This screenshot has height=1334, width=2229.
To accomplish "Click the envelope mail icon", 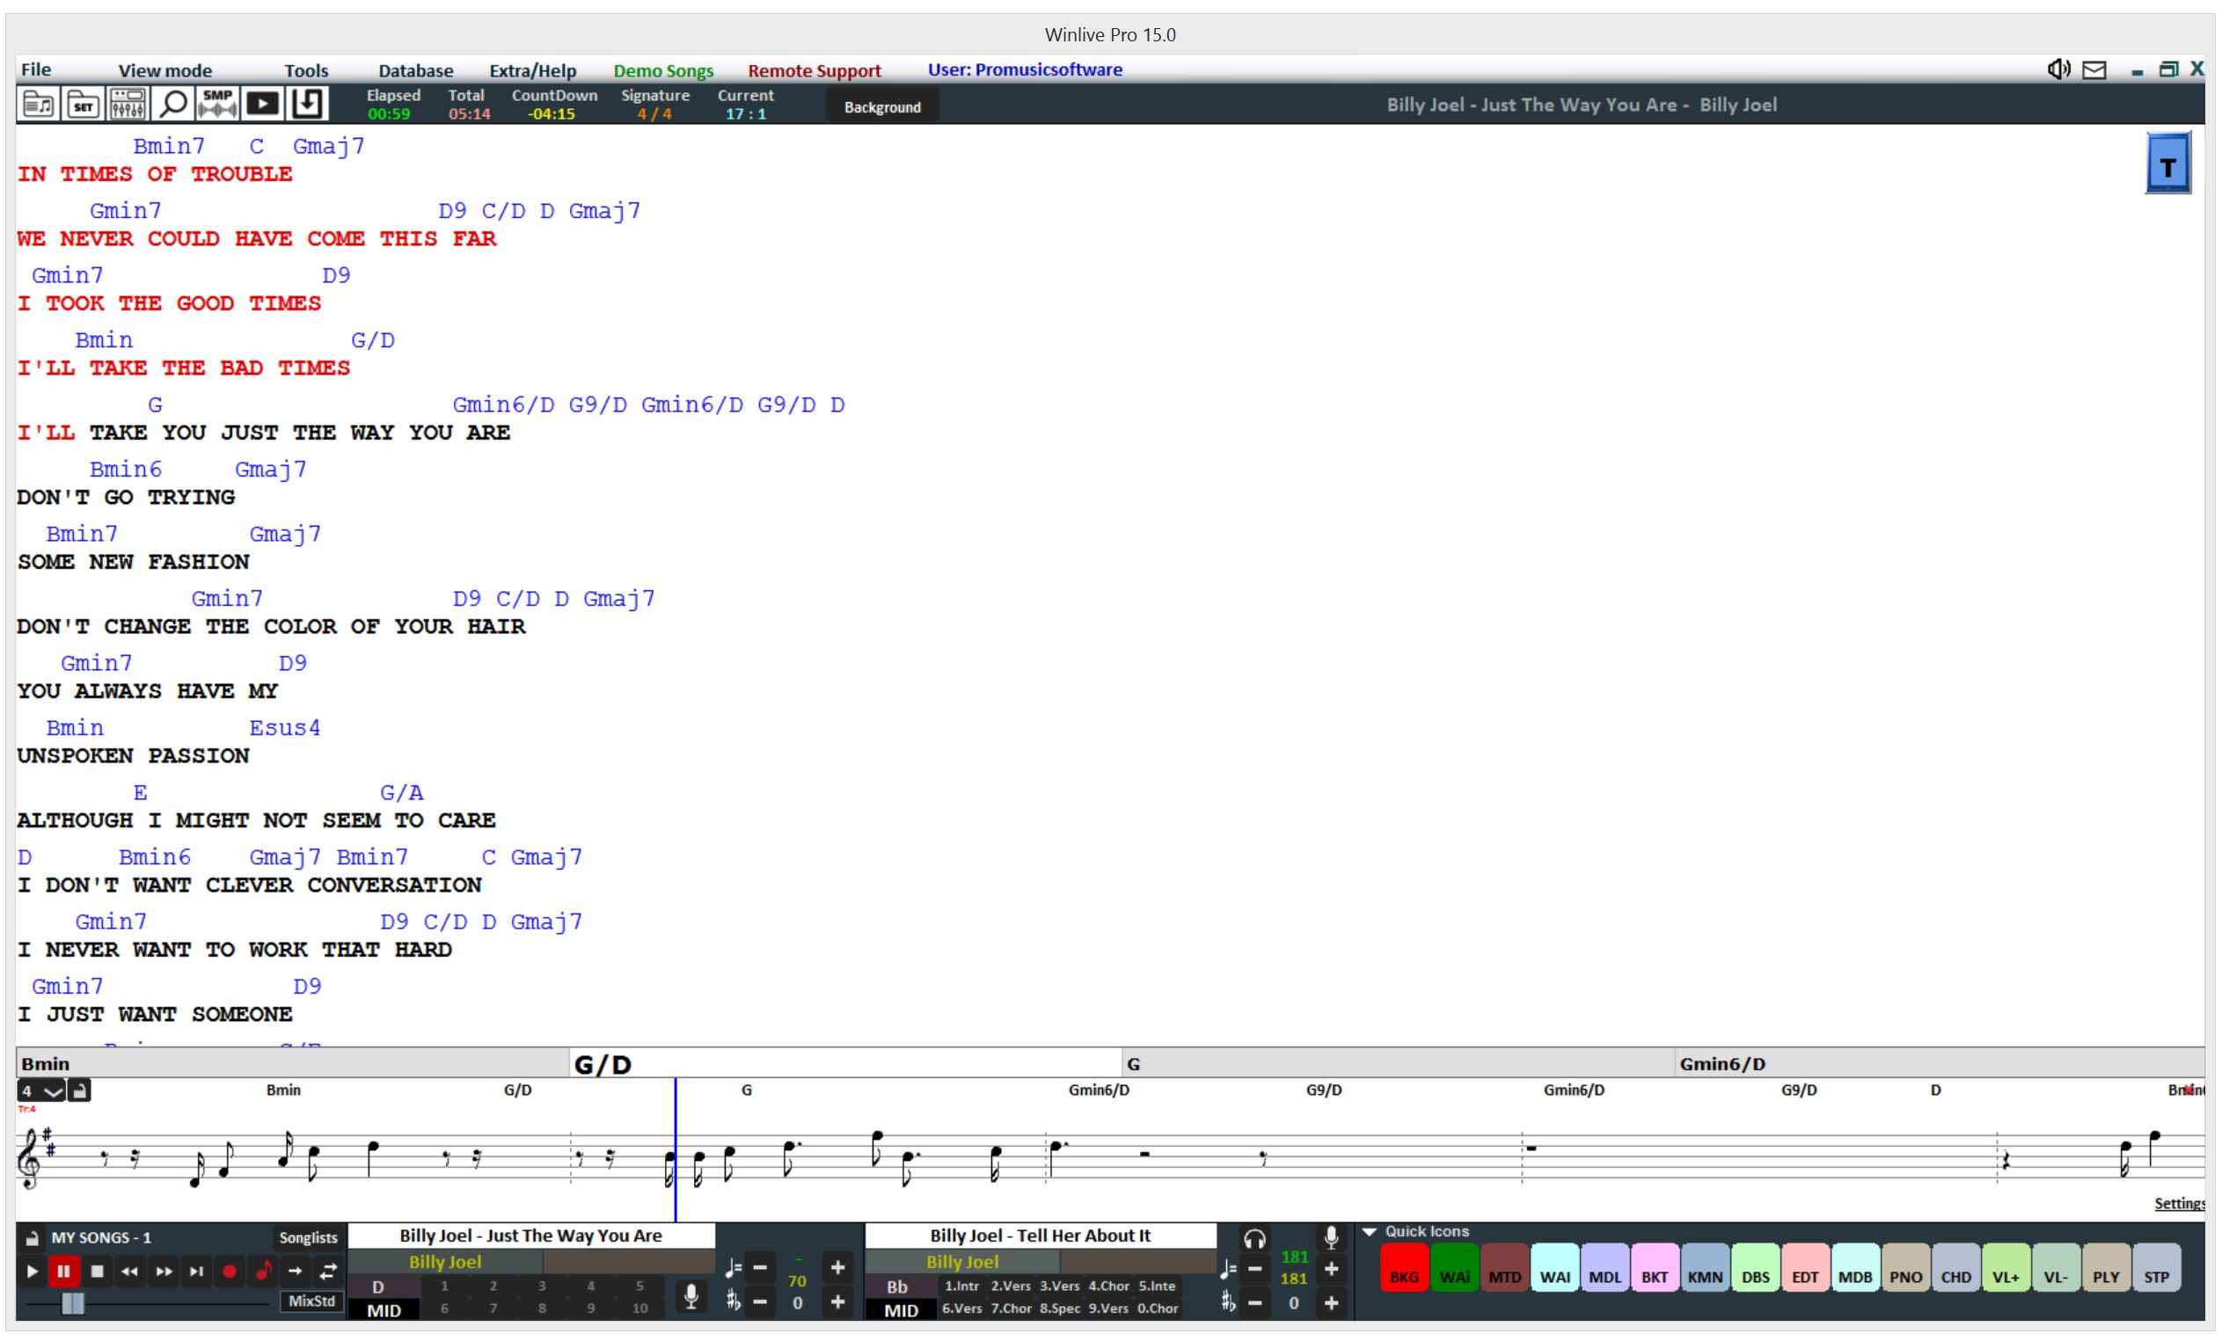I will [2094, 70].
